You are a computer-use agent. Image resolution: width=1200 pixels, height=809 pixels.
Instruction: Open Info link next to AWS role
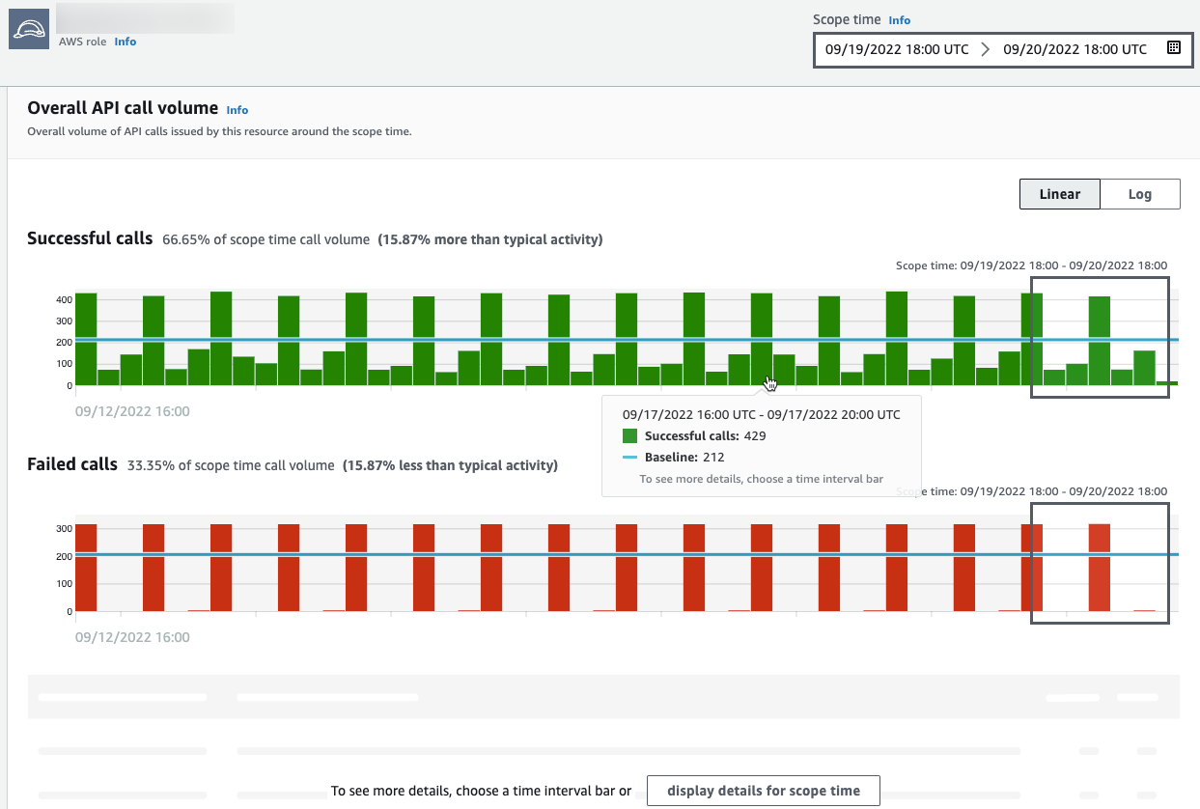pos(126,42)
